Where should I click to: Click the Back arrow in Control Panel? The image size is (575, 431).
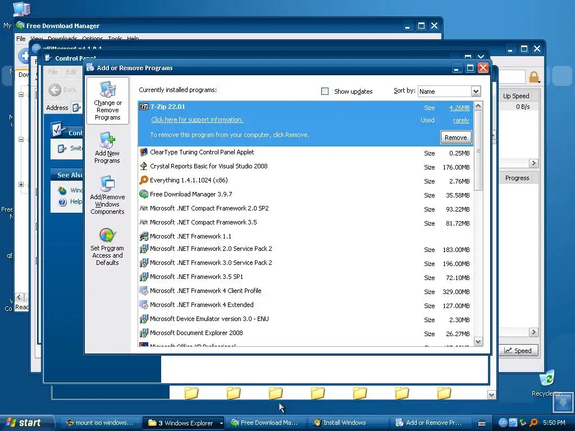click(x=55, y=90)
